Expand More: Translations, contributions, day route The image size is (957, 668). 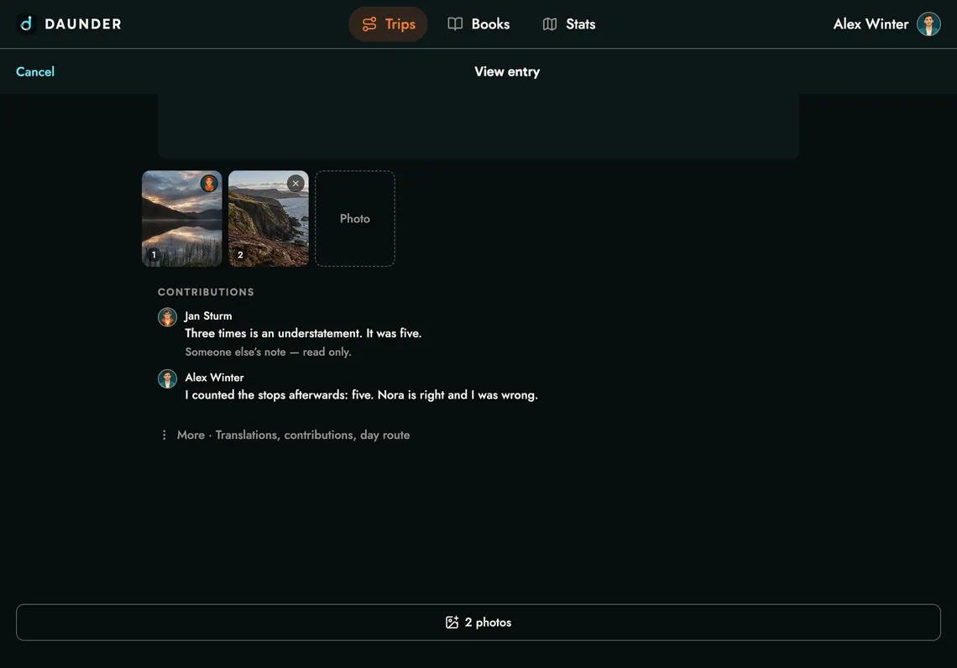click(285, 435)
